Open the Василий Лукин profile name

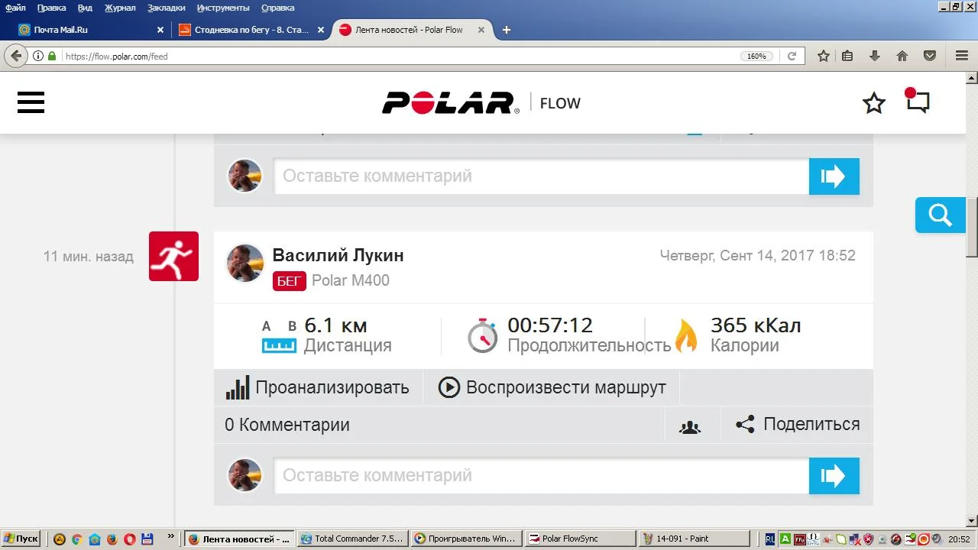point(338,255)
